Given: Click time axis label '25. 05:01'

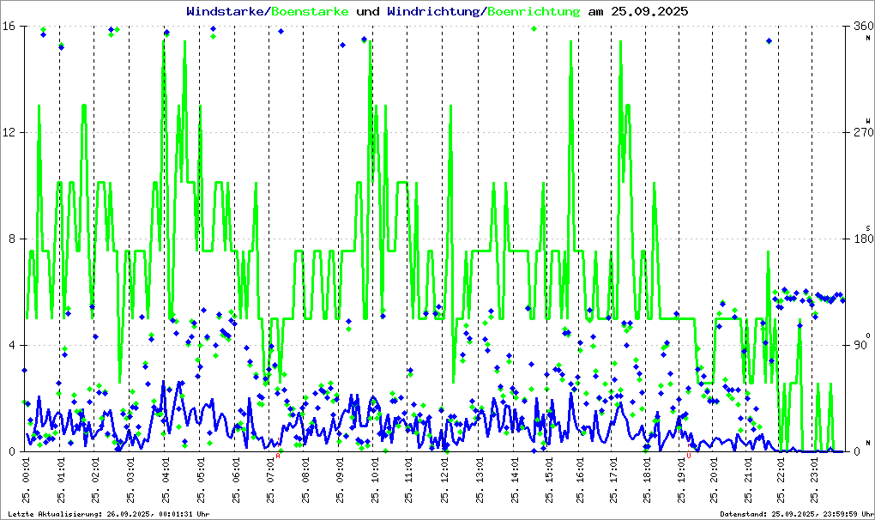Looking at the screenshot, I should point(201,481).
